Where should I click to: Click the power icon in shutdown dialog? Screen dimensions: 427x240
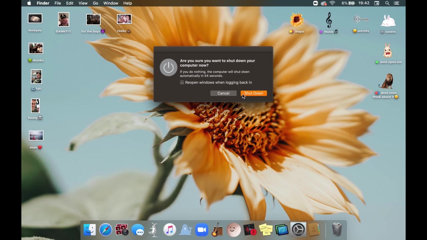[x=168, y=67]
